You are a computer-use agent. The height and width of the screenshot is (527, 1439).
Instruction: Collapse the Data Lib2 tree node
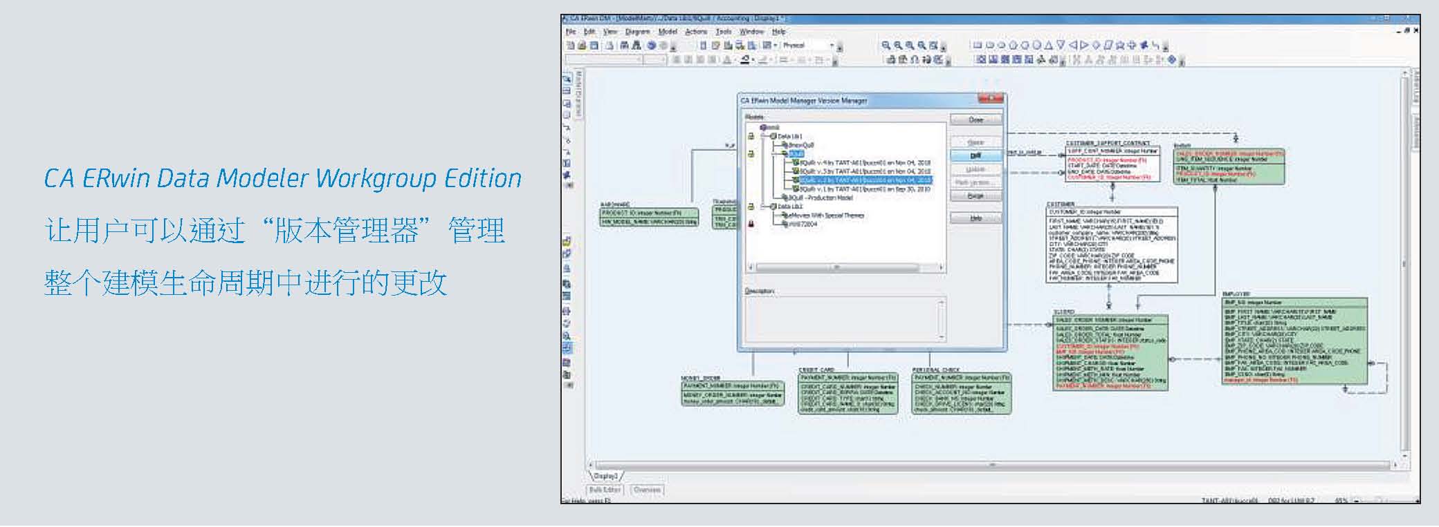tap(762, 207)
